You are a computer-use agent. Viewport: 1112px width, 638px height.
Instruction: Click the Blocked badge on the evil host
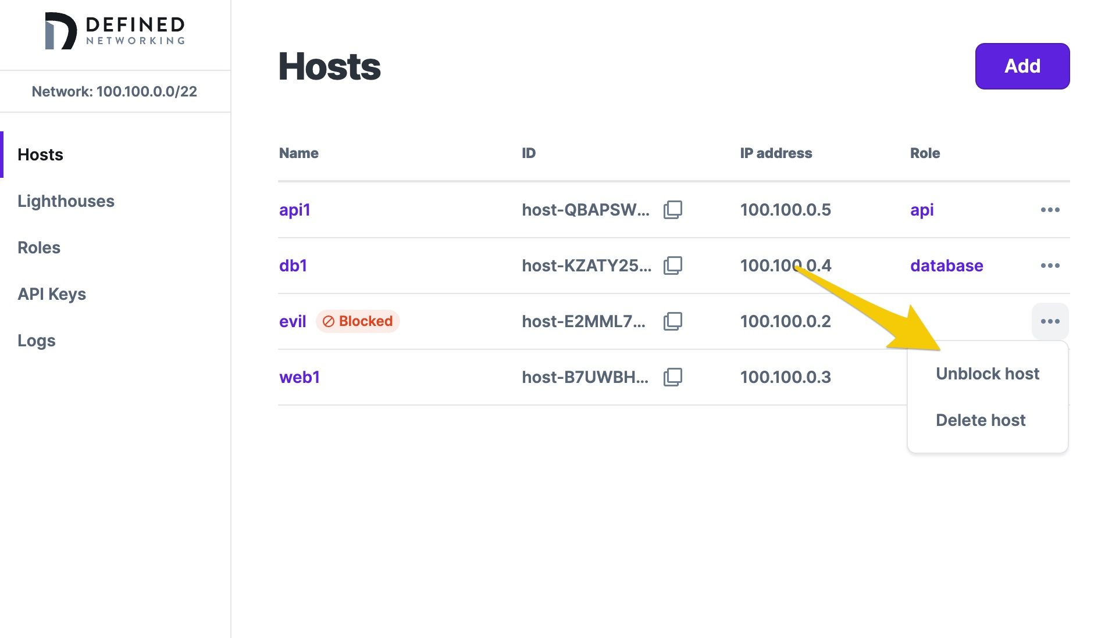(358, 321)
